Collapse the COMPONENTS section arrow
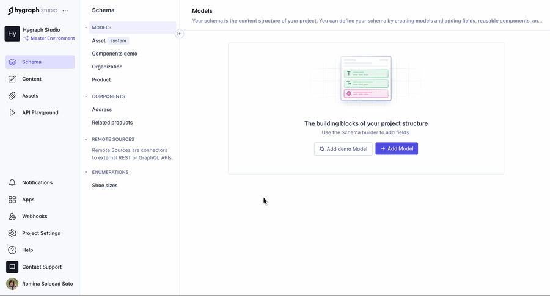This screenshot has height=296, width=550. 86,96
